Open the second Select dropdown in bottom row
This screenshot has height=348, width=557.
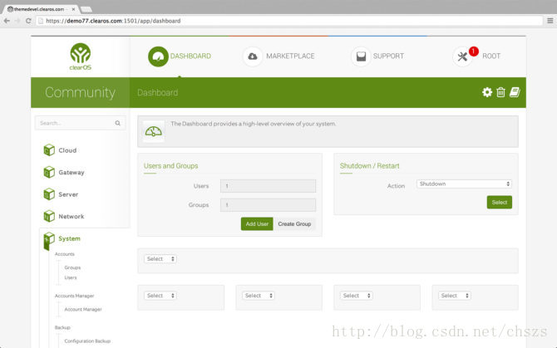(259, 296)
